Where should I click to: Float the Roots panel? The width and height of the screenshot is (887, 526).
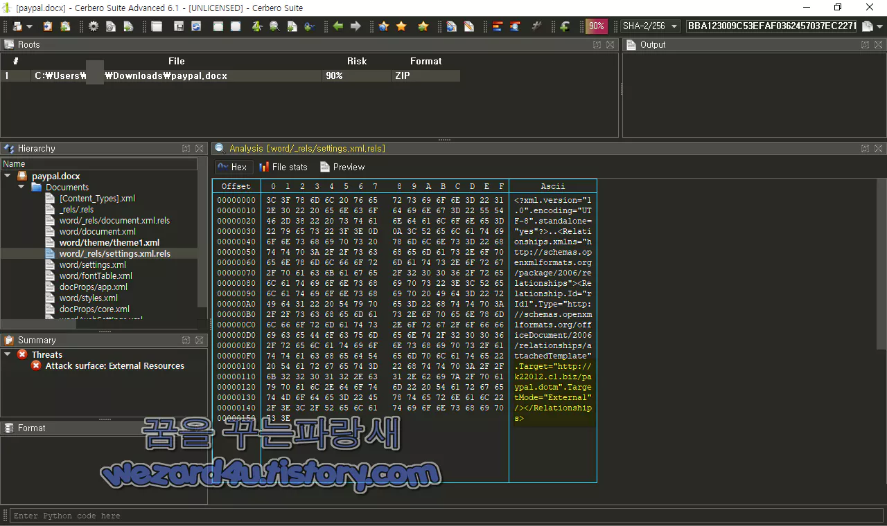[x=597, y=44]
